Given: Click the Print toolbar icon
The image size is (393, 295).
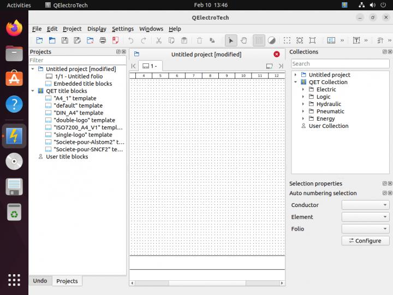Looking at the screenshot, I should (x=103, y=40).
